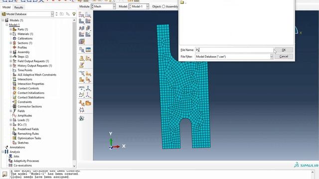The height and width of the screenshot is (179, 319).
Task: Expand the Sections (1) node
Action: pos(11,43)
